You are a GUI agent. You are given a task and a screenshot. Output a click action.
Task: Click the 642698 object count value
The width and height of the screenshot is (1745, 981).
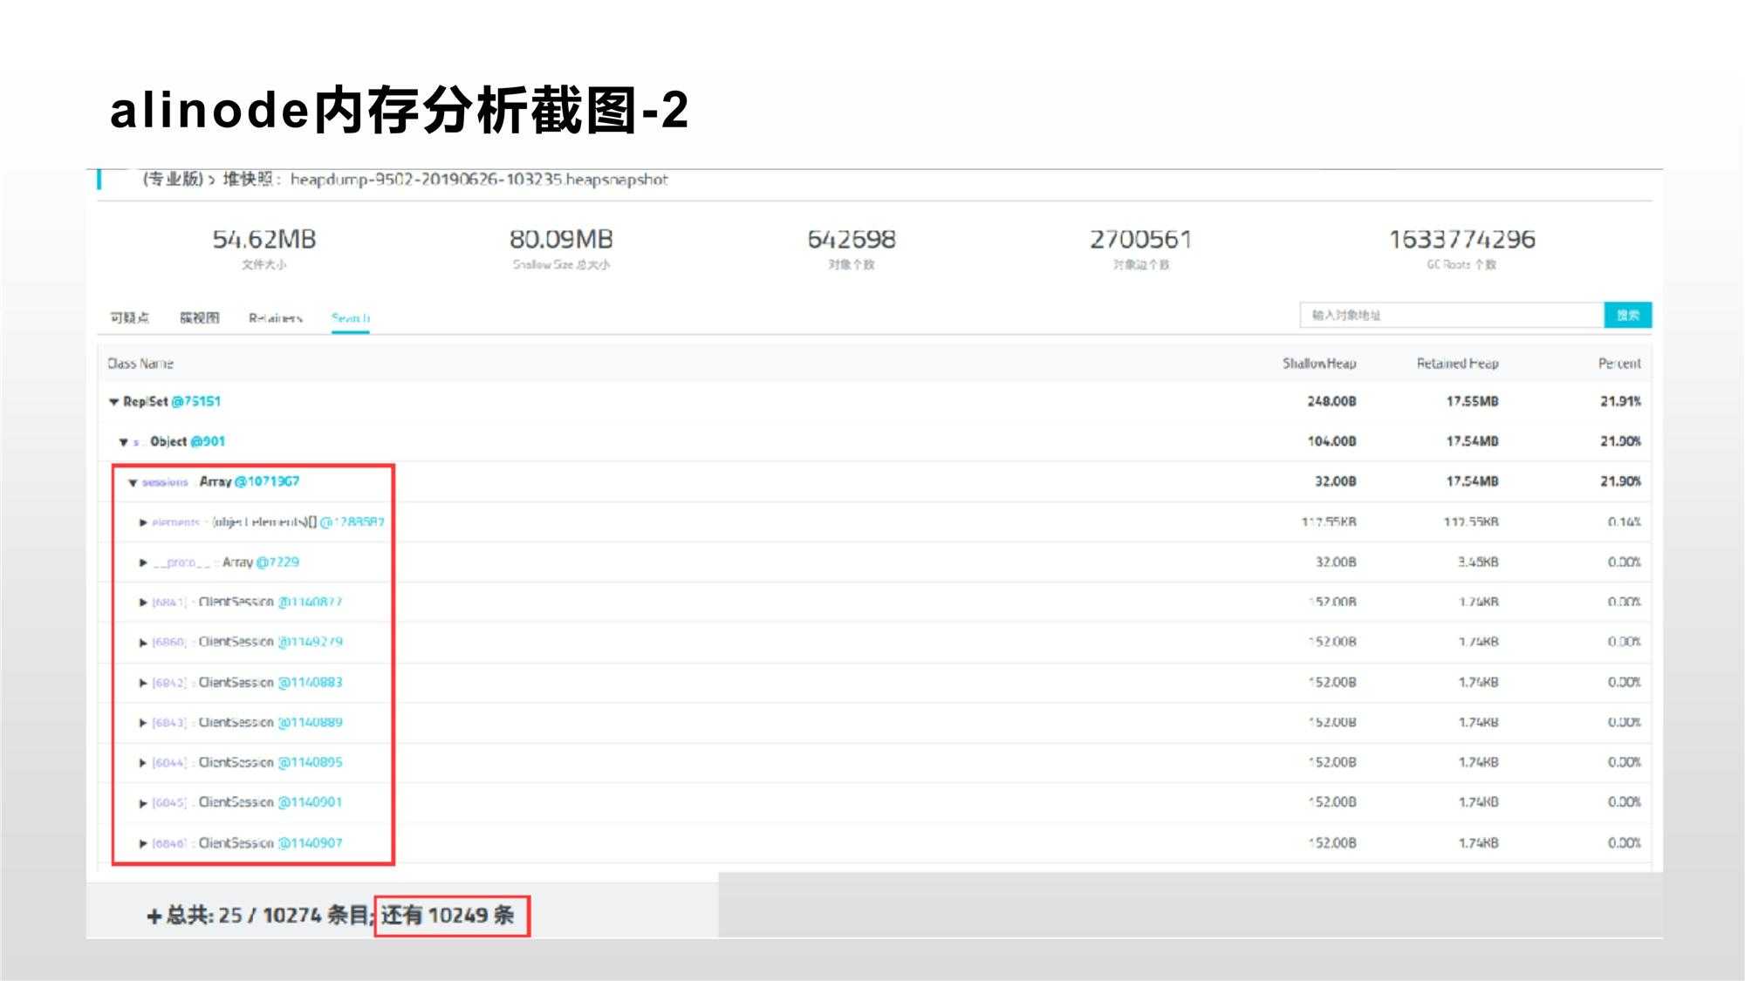[x=852, y=239]
